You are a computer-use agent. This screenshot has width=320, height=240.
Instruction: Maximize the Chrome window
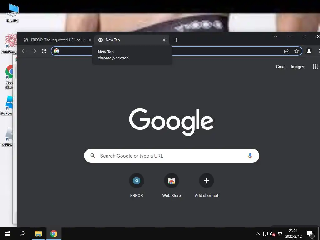[304, 37]
